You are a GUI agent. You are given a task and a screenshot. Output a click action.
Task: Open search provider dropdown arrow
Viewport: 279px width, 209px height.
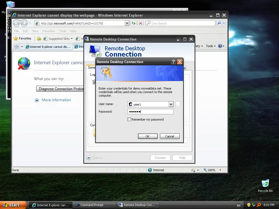point(224,23)
